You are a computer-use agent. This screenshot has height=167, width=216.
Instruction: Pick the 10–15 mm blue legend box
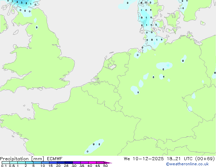45,163
